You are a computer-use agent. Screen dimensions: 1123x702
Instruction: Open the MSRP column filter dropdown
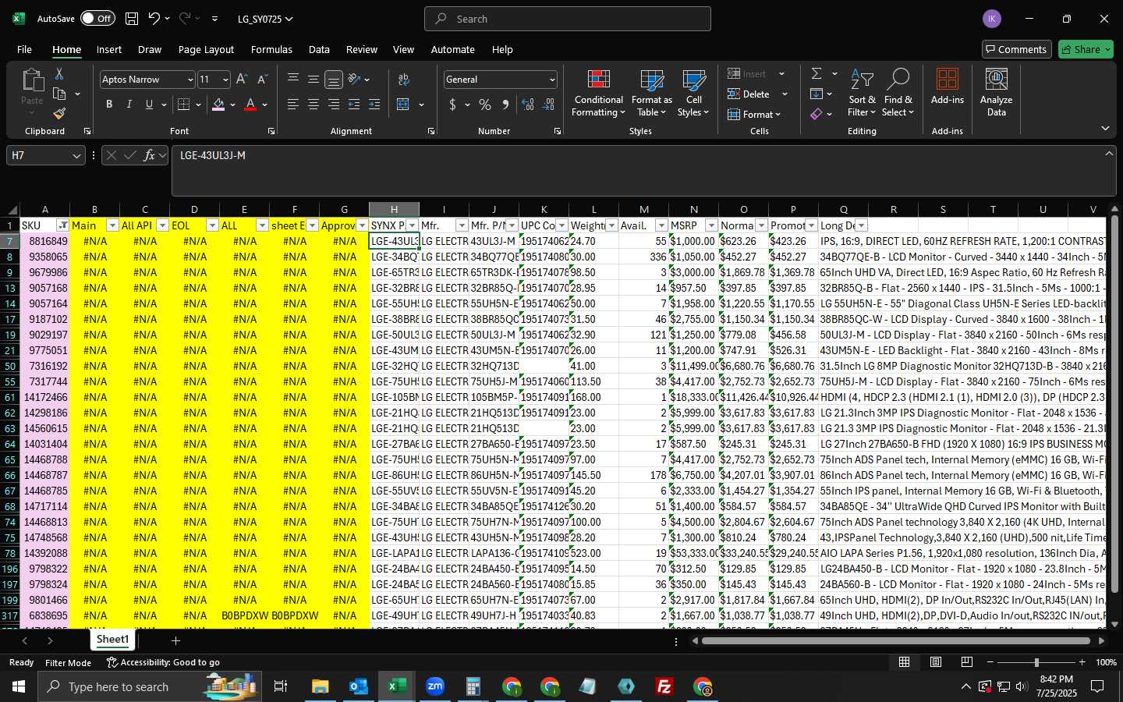pos(711,225)
